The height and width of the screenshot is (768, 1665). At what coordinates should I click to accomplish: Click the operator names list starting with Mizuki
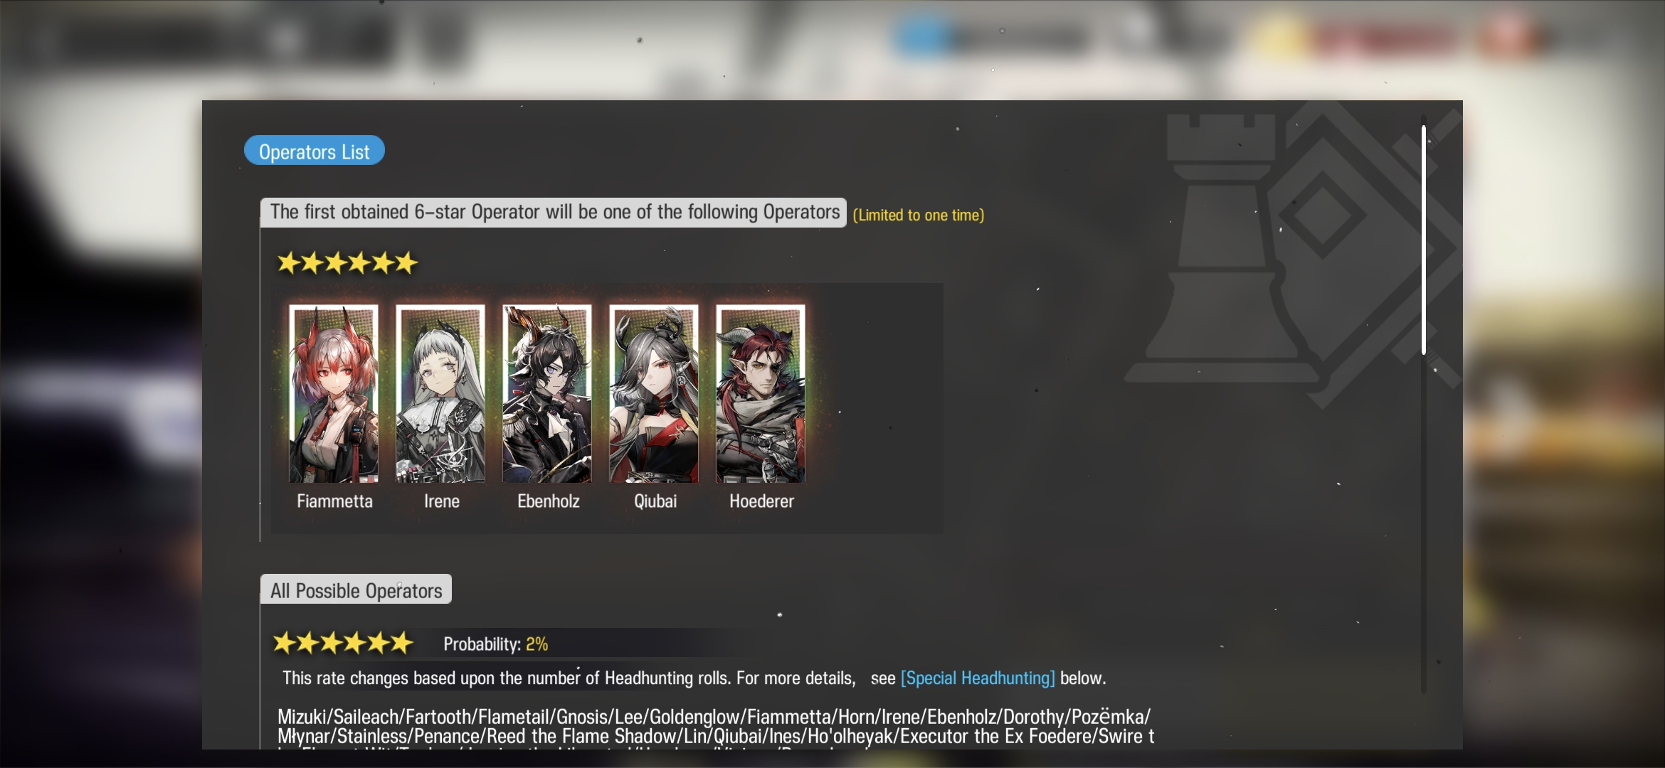click(x=716, y=727)
